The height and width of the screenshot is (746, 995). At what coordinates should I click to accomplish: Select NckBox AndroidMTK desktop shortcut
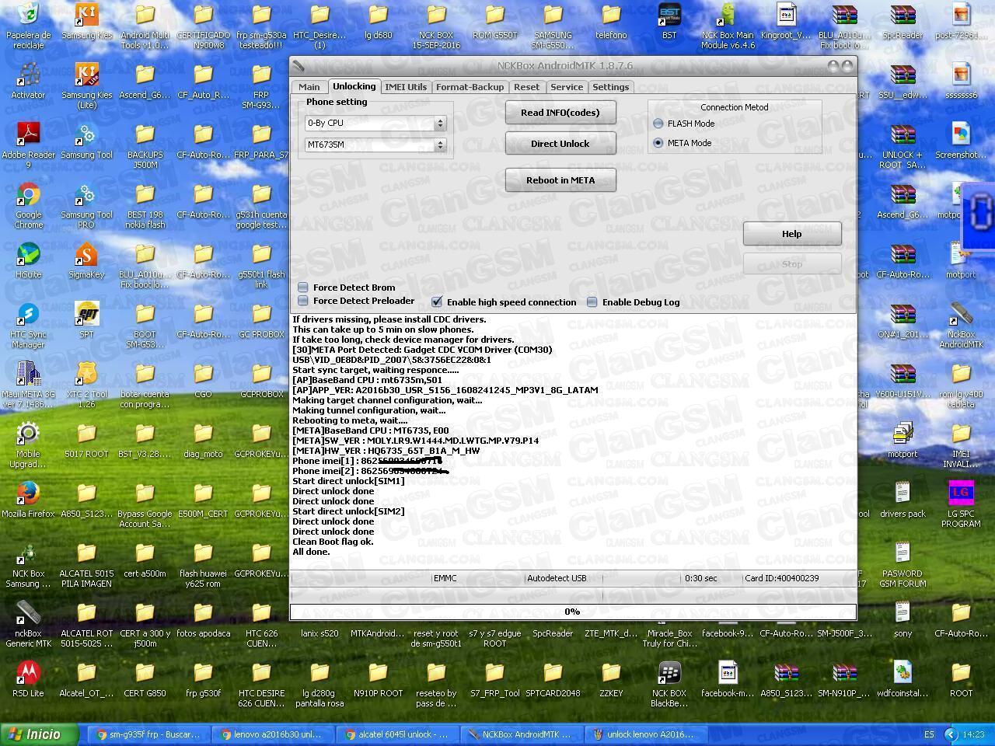(961, 326)
